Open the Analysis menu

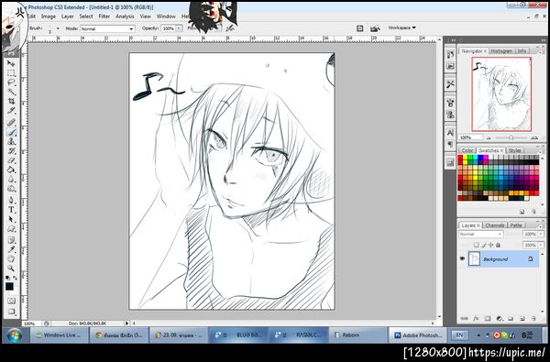click(125, 16)
